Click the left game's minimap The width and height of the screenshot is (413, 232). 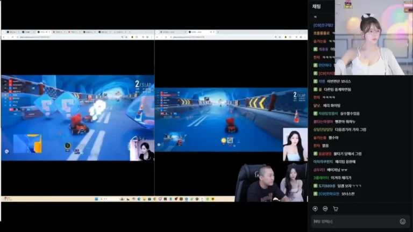coord(27,143)
